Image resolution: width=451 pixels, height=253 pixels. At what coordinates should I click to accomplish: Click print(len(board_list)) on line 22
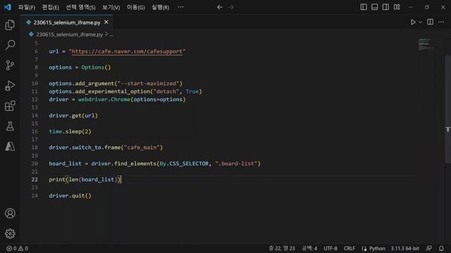85,180
